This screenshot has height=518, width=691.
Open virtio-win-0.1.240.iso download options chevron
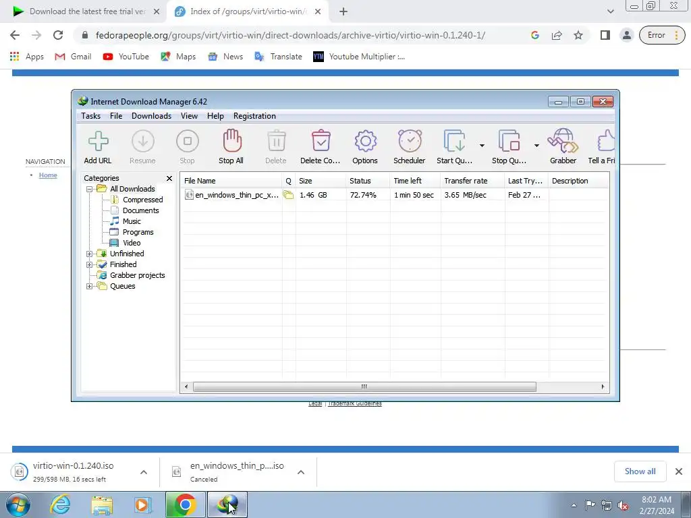[x=144, y=472]
